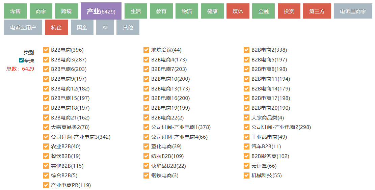The height and width of the screenshot is (190, 375).
Task: Select the 媒体 tab
Action: [x=238, y=11]
